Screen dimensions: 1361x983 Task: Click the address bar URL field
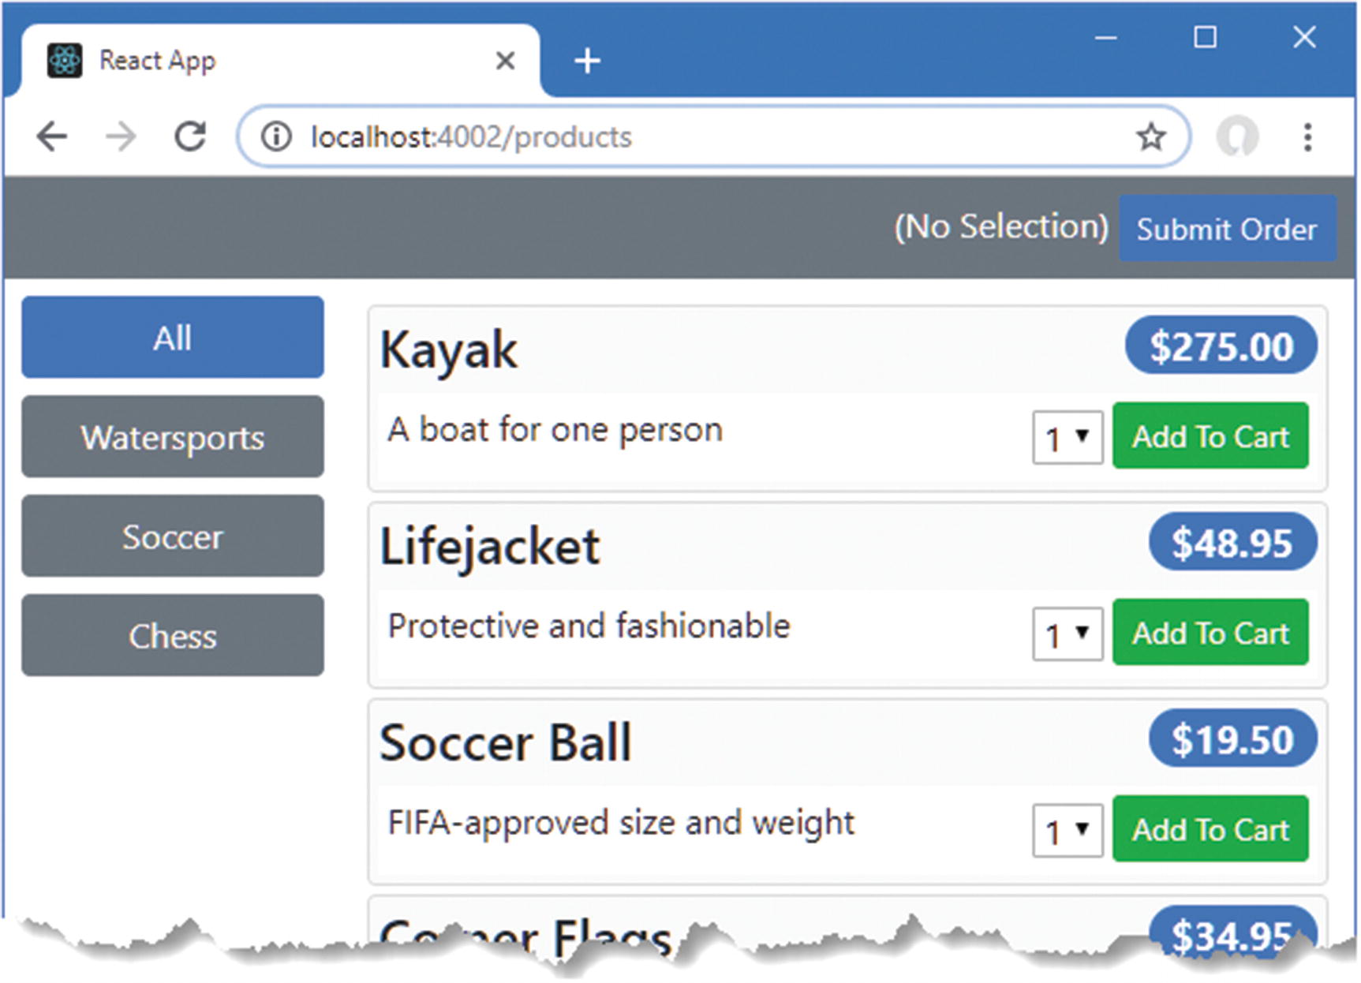pos(631,137)
